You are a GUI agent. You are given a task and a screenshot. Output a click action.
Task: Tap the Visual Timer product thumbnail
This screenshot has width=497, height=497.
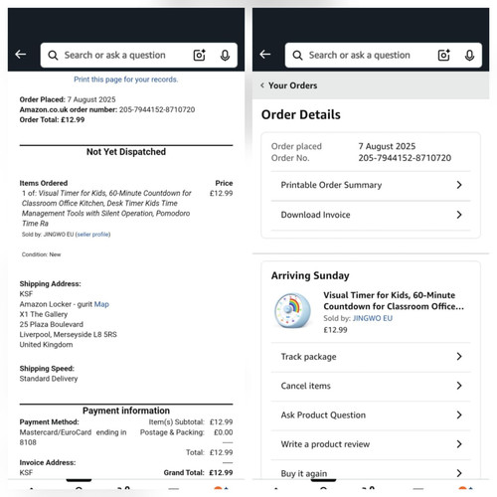pyautogui.click(x=292, y=311)
